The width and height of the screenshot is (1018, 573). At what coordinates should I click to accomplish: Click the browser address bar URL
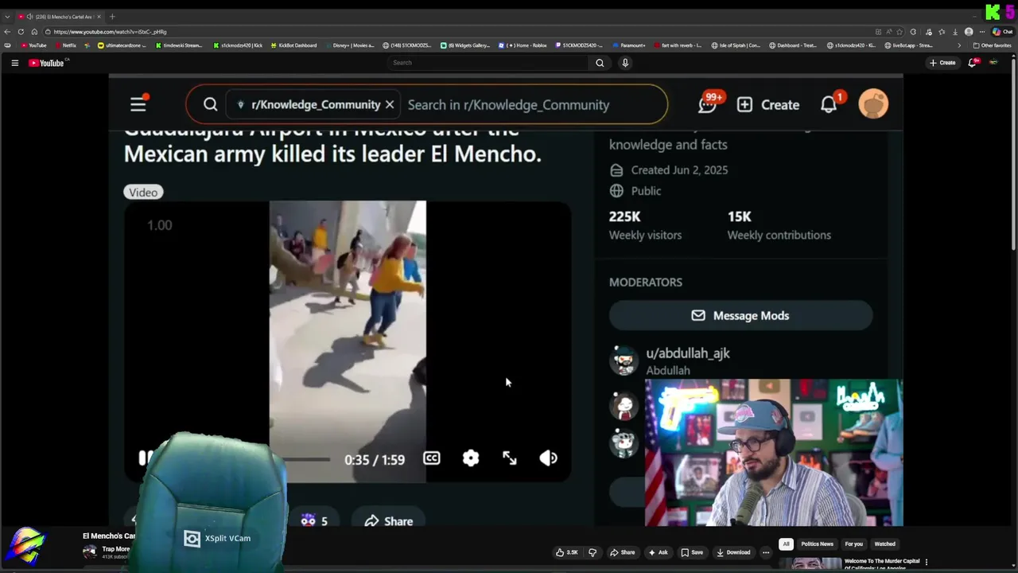110,32
